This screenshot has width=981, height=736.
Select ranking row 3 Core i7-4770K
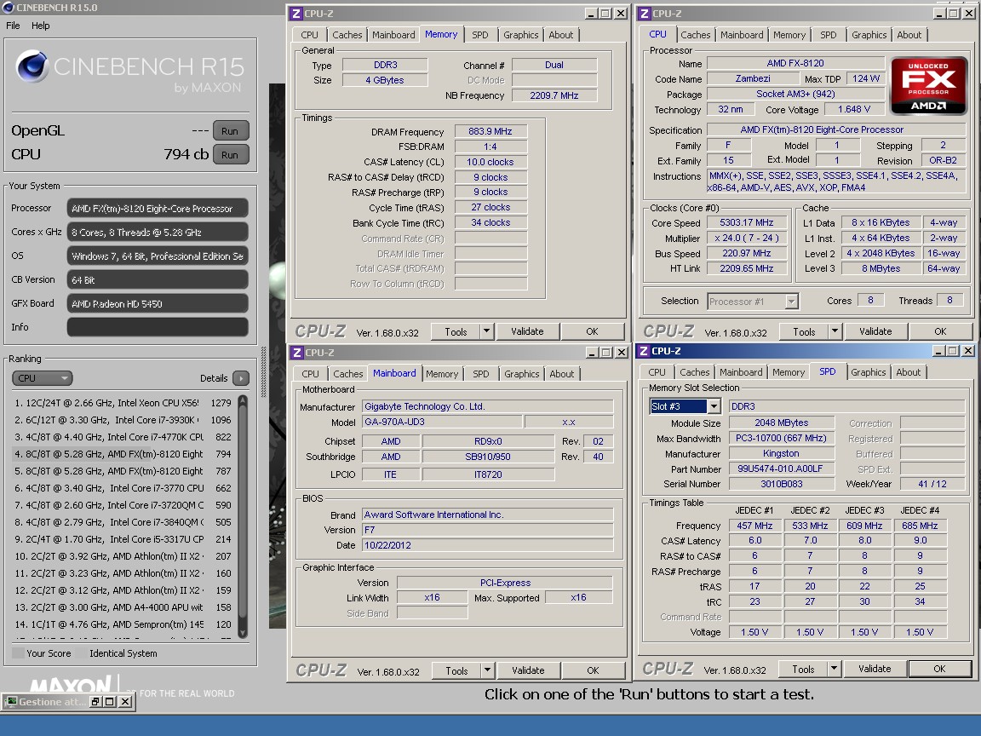pos(123,437)
